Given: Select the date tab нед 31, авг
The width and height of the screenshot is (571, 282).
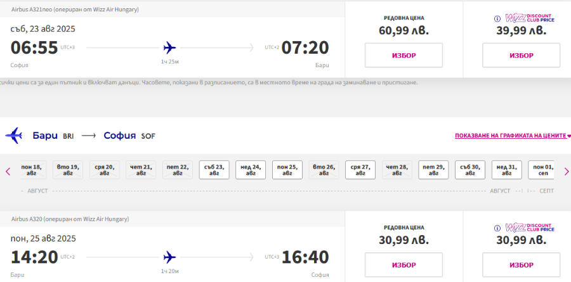Looking at the screenshot, I should 506,170.
